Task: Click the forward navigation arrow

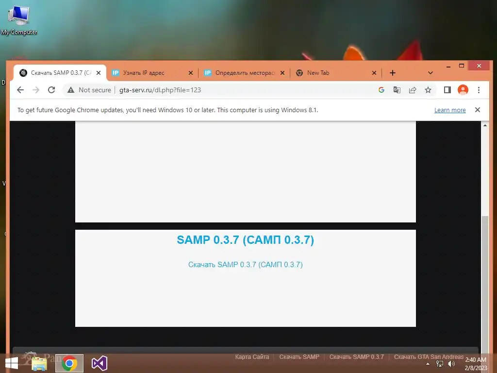Action: pyautogui.click(x=36, y=90)
